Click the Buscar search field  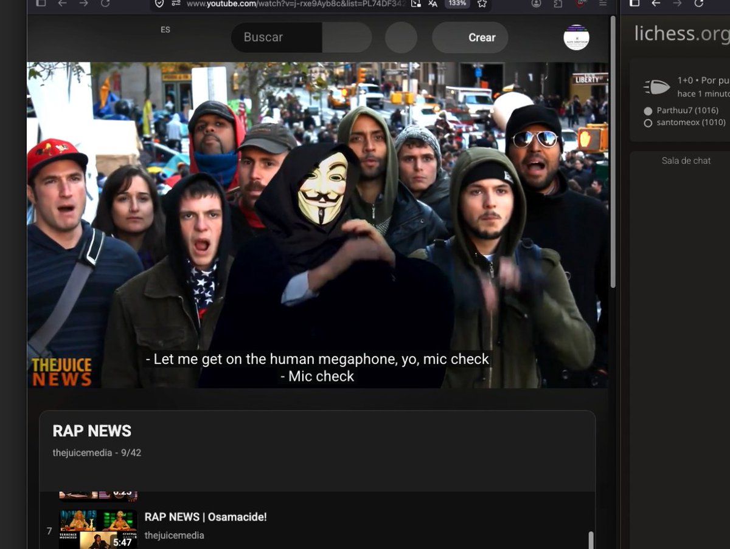277,37
